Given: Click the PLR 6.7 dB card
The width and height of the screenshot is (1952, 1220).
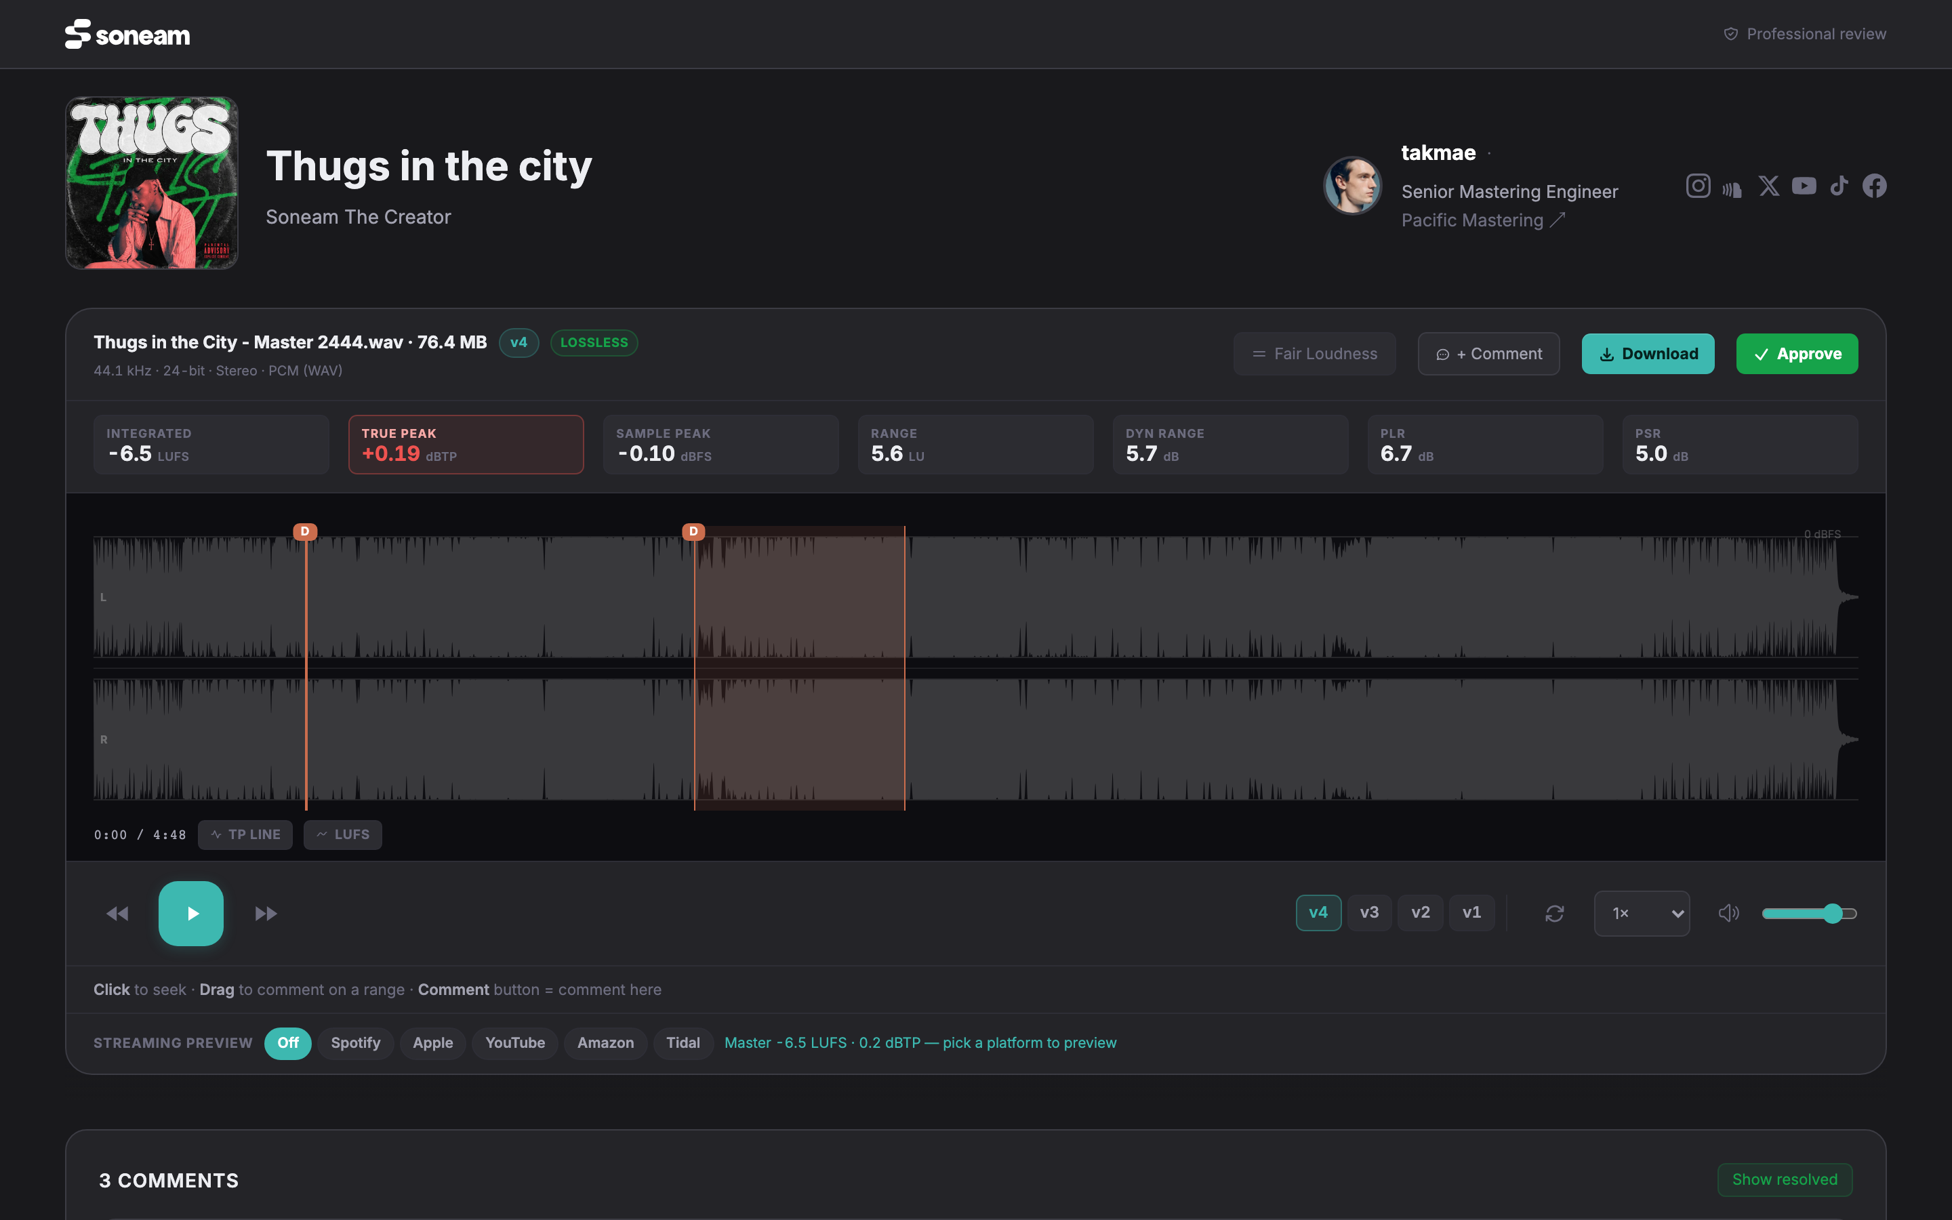Looking at the screenshot, I should click(1486, 445).
